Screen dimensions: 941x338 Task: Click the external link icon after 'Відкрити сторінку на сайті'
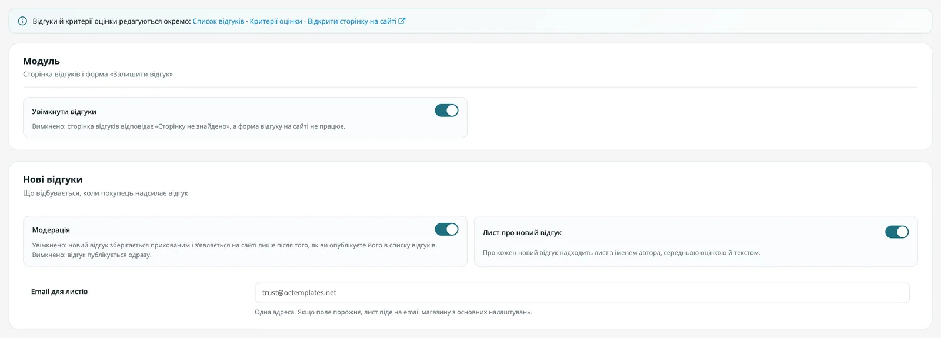[x=402, y=21]
